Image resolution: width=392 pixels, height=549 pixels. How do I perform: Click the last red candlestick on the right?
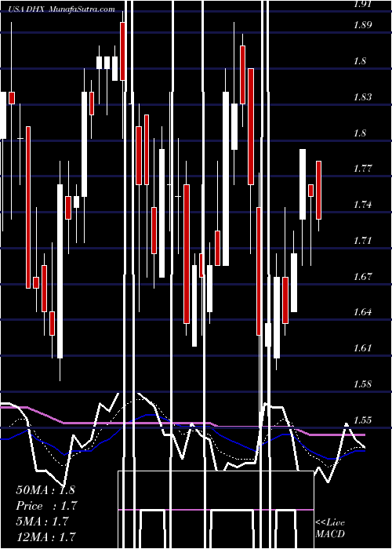point(318,190)
